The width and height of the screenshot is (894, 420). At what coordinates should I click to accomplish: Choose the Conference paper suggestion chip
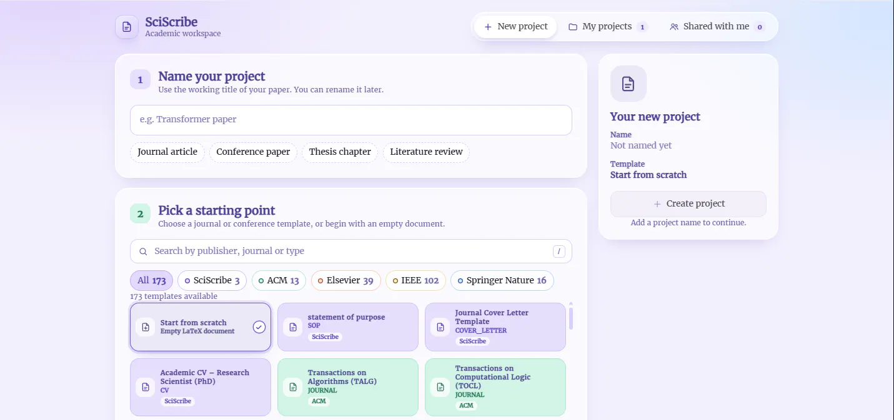tap(253, 152)
